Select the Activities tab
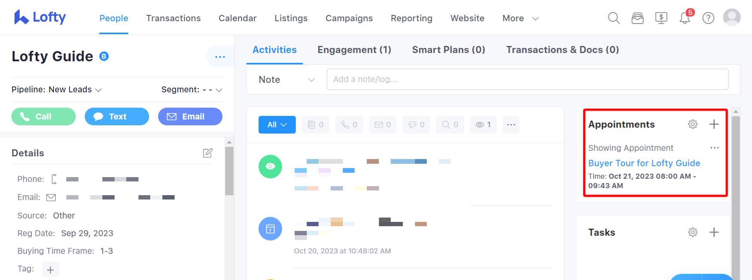 point(275,50)
